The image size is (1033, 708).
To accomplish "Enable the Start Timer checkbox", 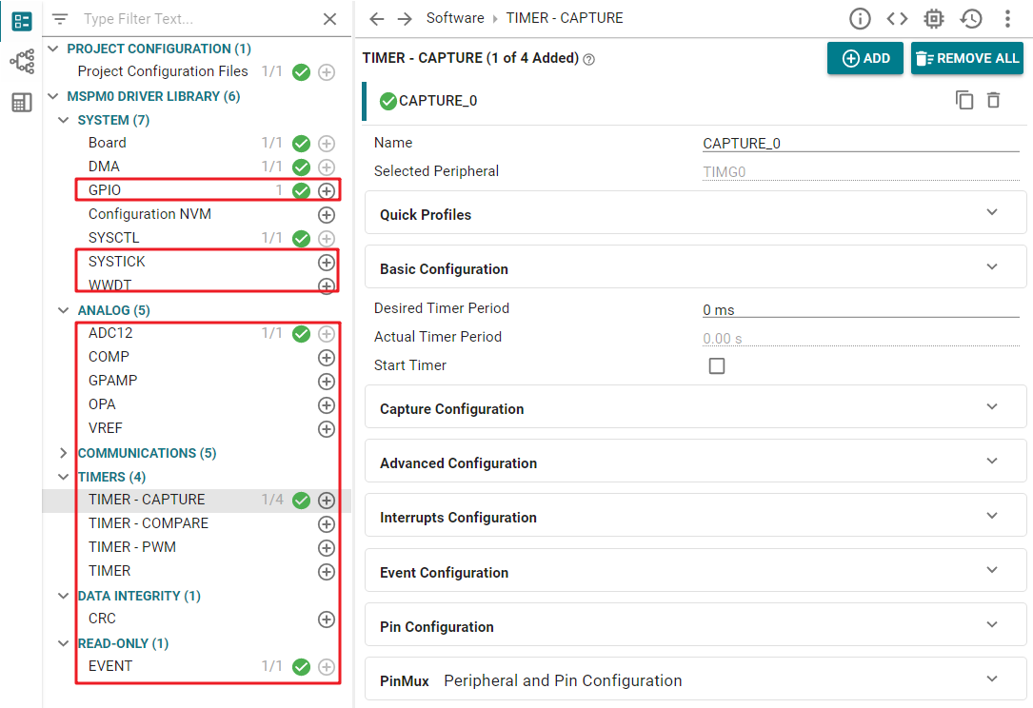I will [x=717, y=366].
